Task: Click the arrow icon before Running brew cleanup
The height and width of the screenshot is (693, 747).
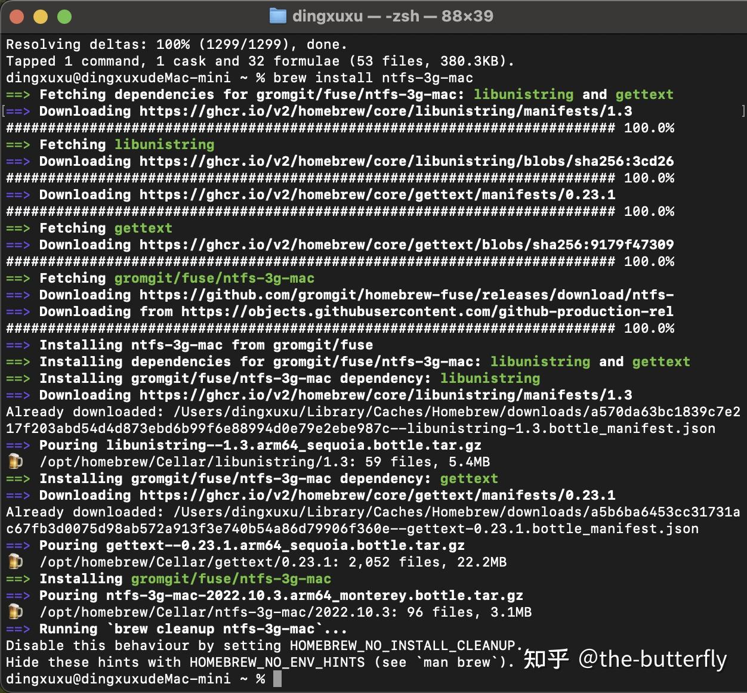Action: pos(18,629)
